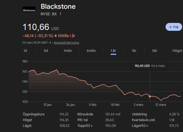Click the '5 feb.' axis label
The width and height of the screenshot is (183, 132).
(x=93, y=105)
